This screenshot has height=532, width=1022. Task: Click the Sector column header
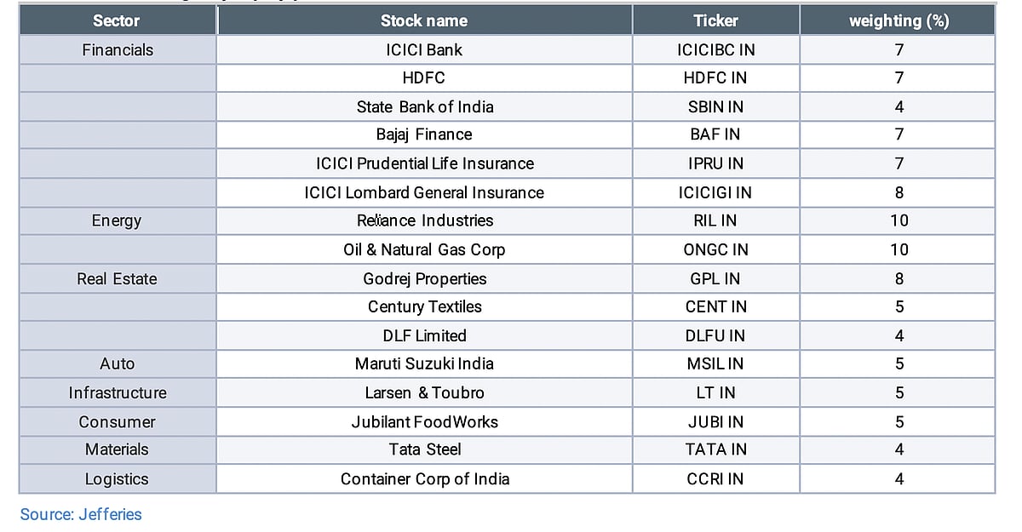point(116,20)
